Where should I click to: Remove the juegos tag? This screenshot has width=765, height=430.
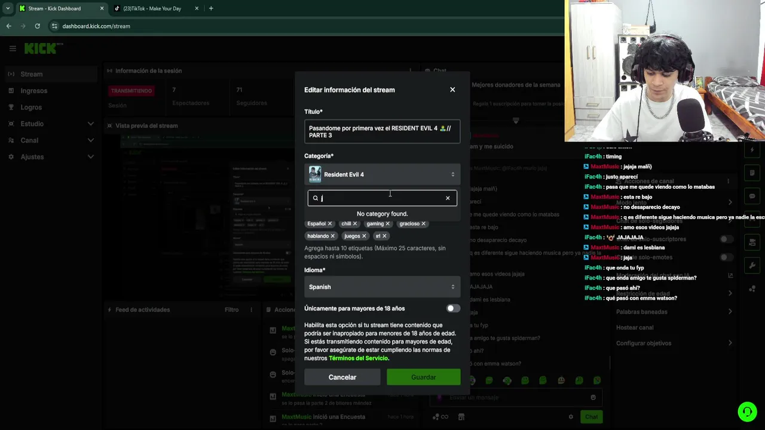(x=364, y=236)
